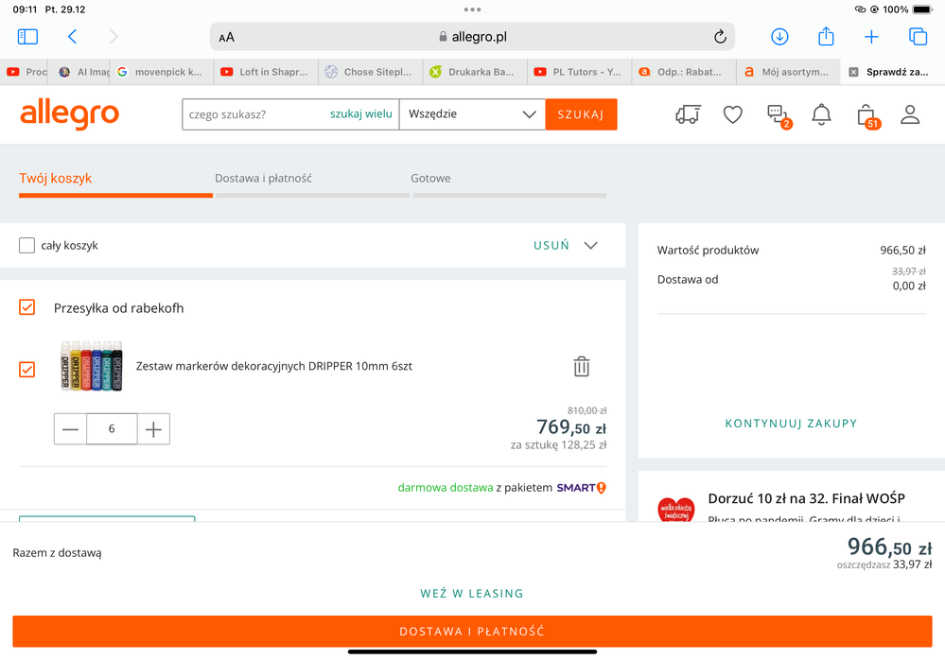Viewport: 945px width, 660px height.
Task: Switch to 'Chose Sitepl...' tab
Action: pos(370,72)
